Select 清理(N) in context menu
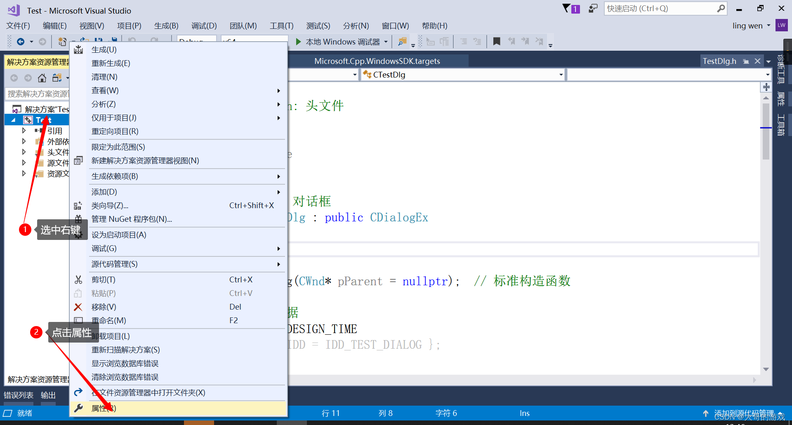The height and width of the screenshot is (425, 792). pos(178,77)
